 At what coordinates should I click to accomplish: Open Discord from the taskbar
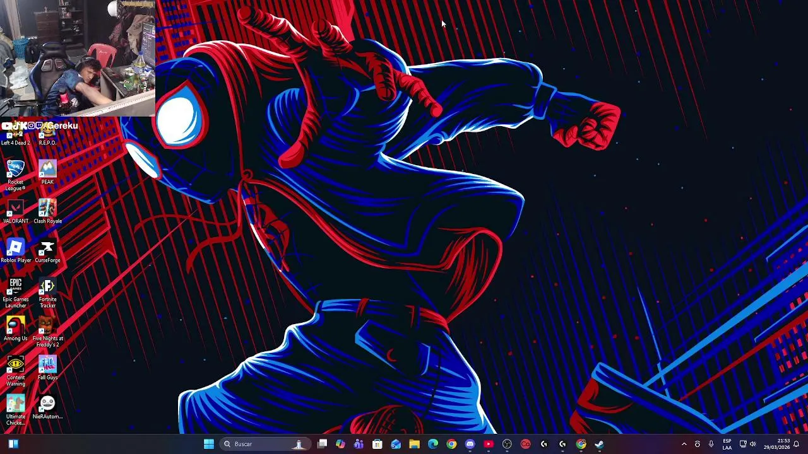(470, 444)
